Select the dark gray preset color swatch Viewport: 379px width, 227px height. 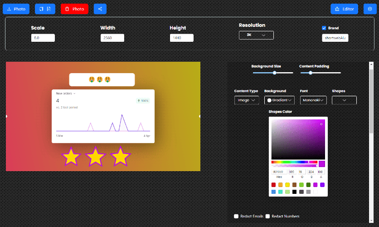pyautogui.click(x=301, y=192)
